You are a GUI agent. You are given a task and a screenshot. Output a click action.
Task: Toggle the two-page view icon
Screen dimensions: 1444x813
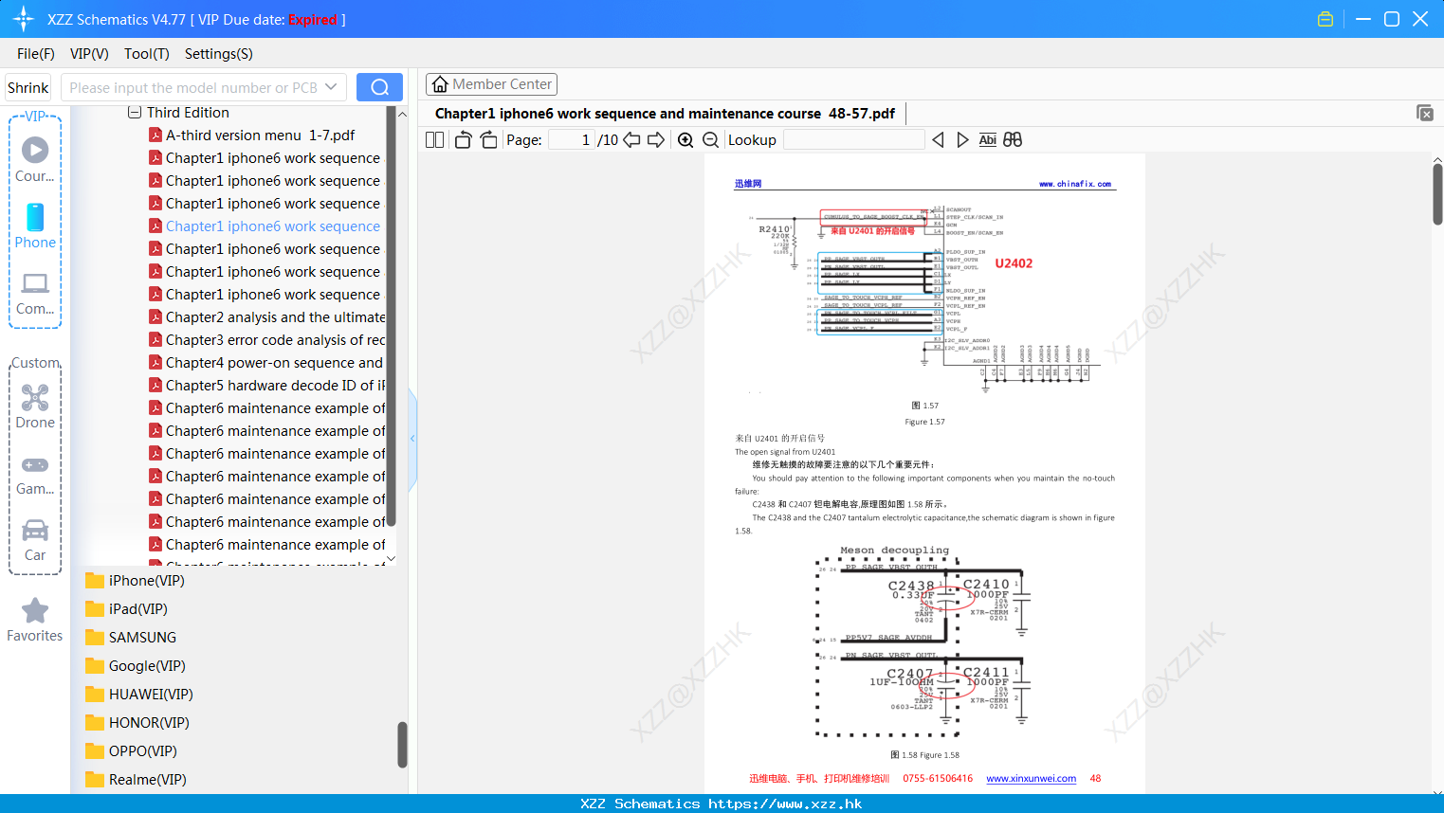tap(434, 139)
